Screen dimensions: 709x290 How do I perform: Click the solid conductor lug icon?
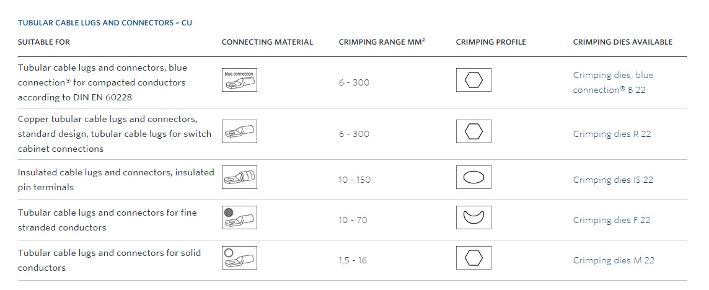pos(239,258)
